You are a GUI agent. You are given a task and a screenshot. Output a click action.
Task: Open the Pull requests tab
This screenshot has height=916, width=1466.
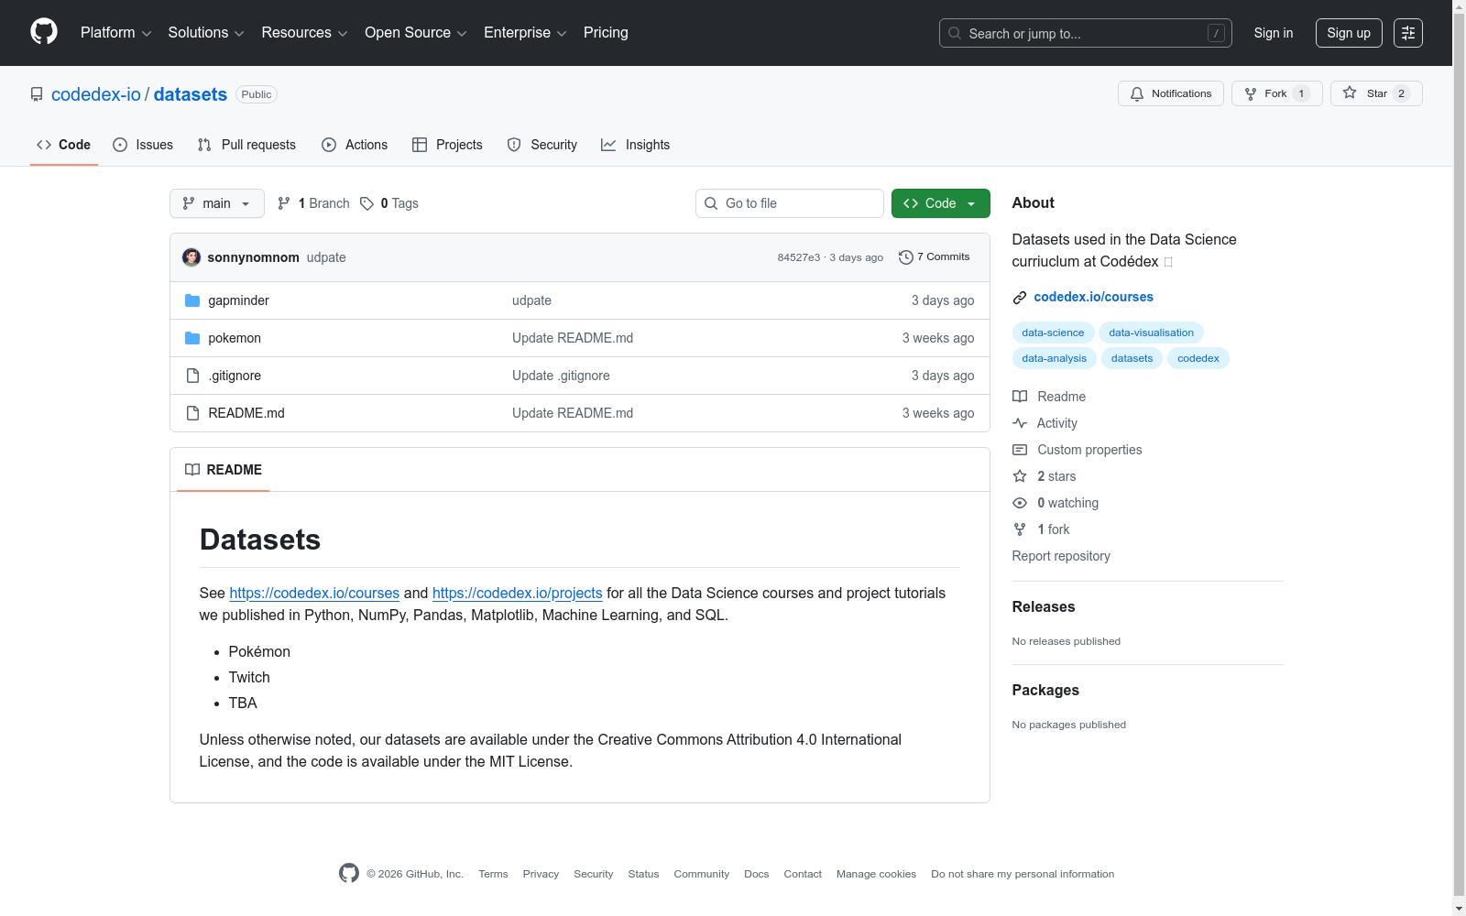click(246, 145)
